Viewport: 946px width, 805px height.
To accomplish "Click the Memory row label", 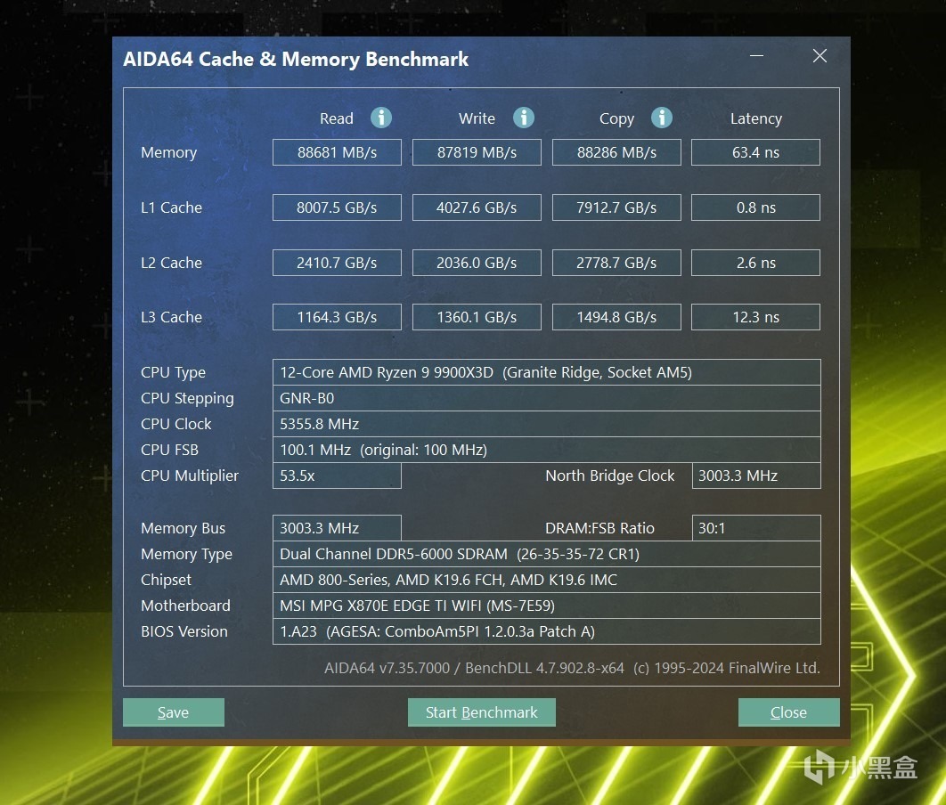I will click(169, 152).
